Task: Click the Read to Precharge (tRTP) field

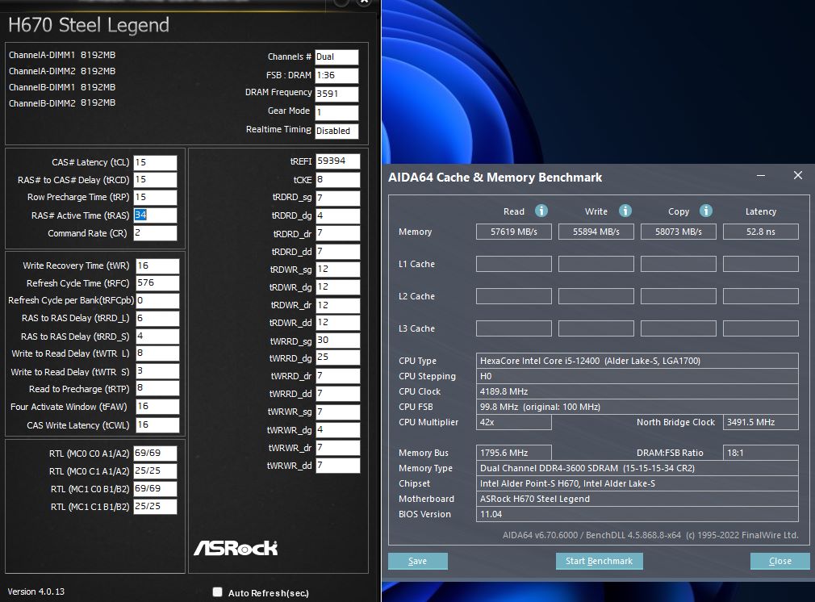Action: click(x=157, y=388)
